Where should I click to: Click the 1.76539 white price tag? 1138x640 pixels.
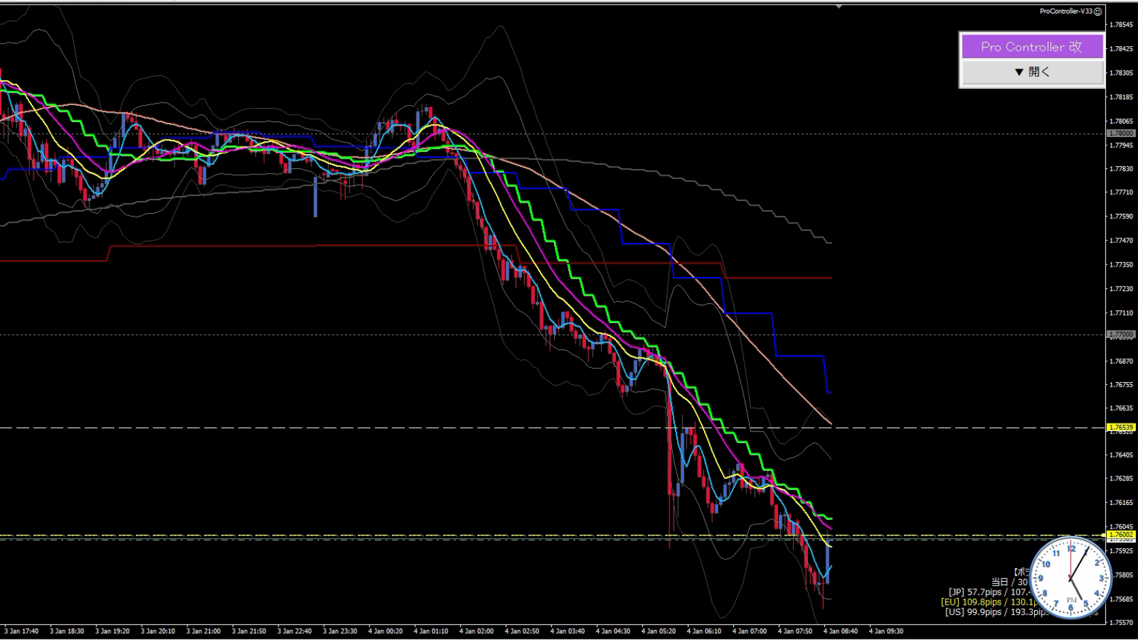click(x=1121, y=428)
